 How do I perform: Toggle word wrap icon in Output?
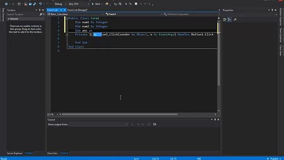(x=154, y=124)
